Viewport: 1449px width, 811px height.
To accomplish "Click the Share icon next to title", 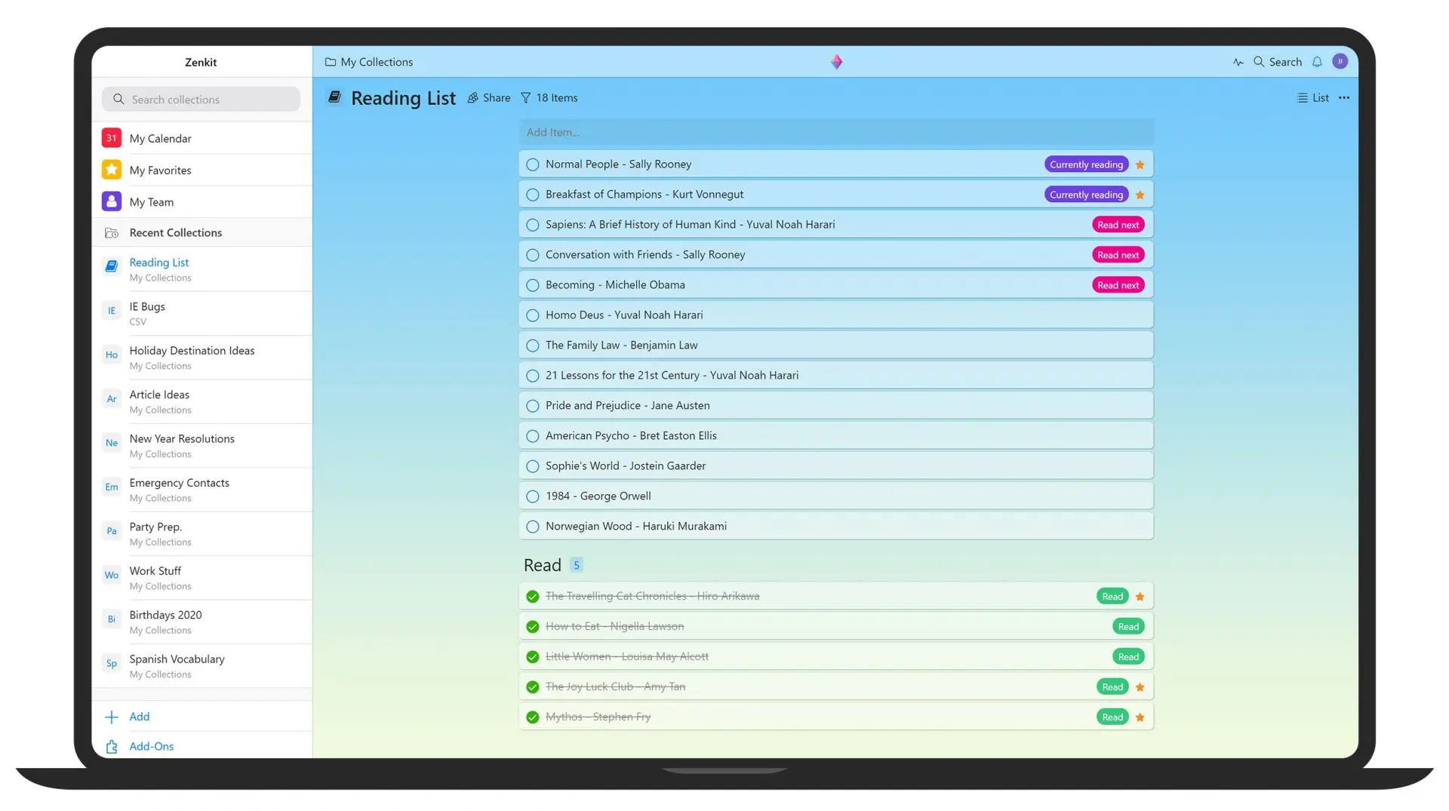I will click(x=473, y=98).
